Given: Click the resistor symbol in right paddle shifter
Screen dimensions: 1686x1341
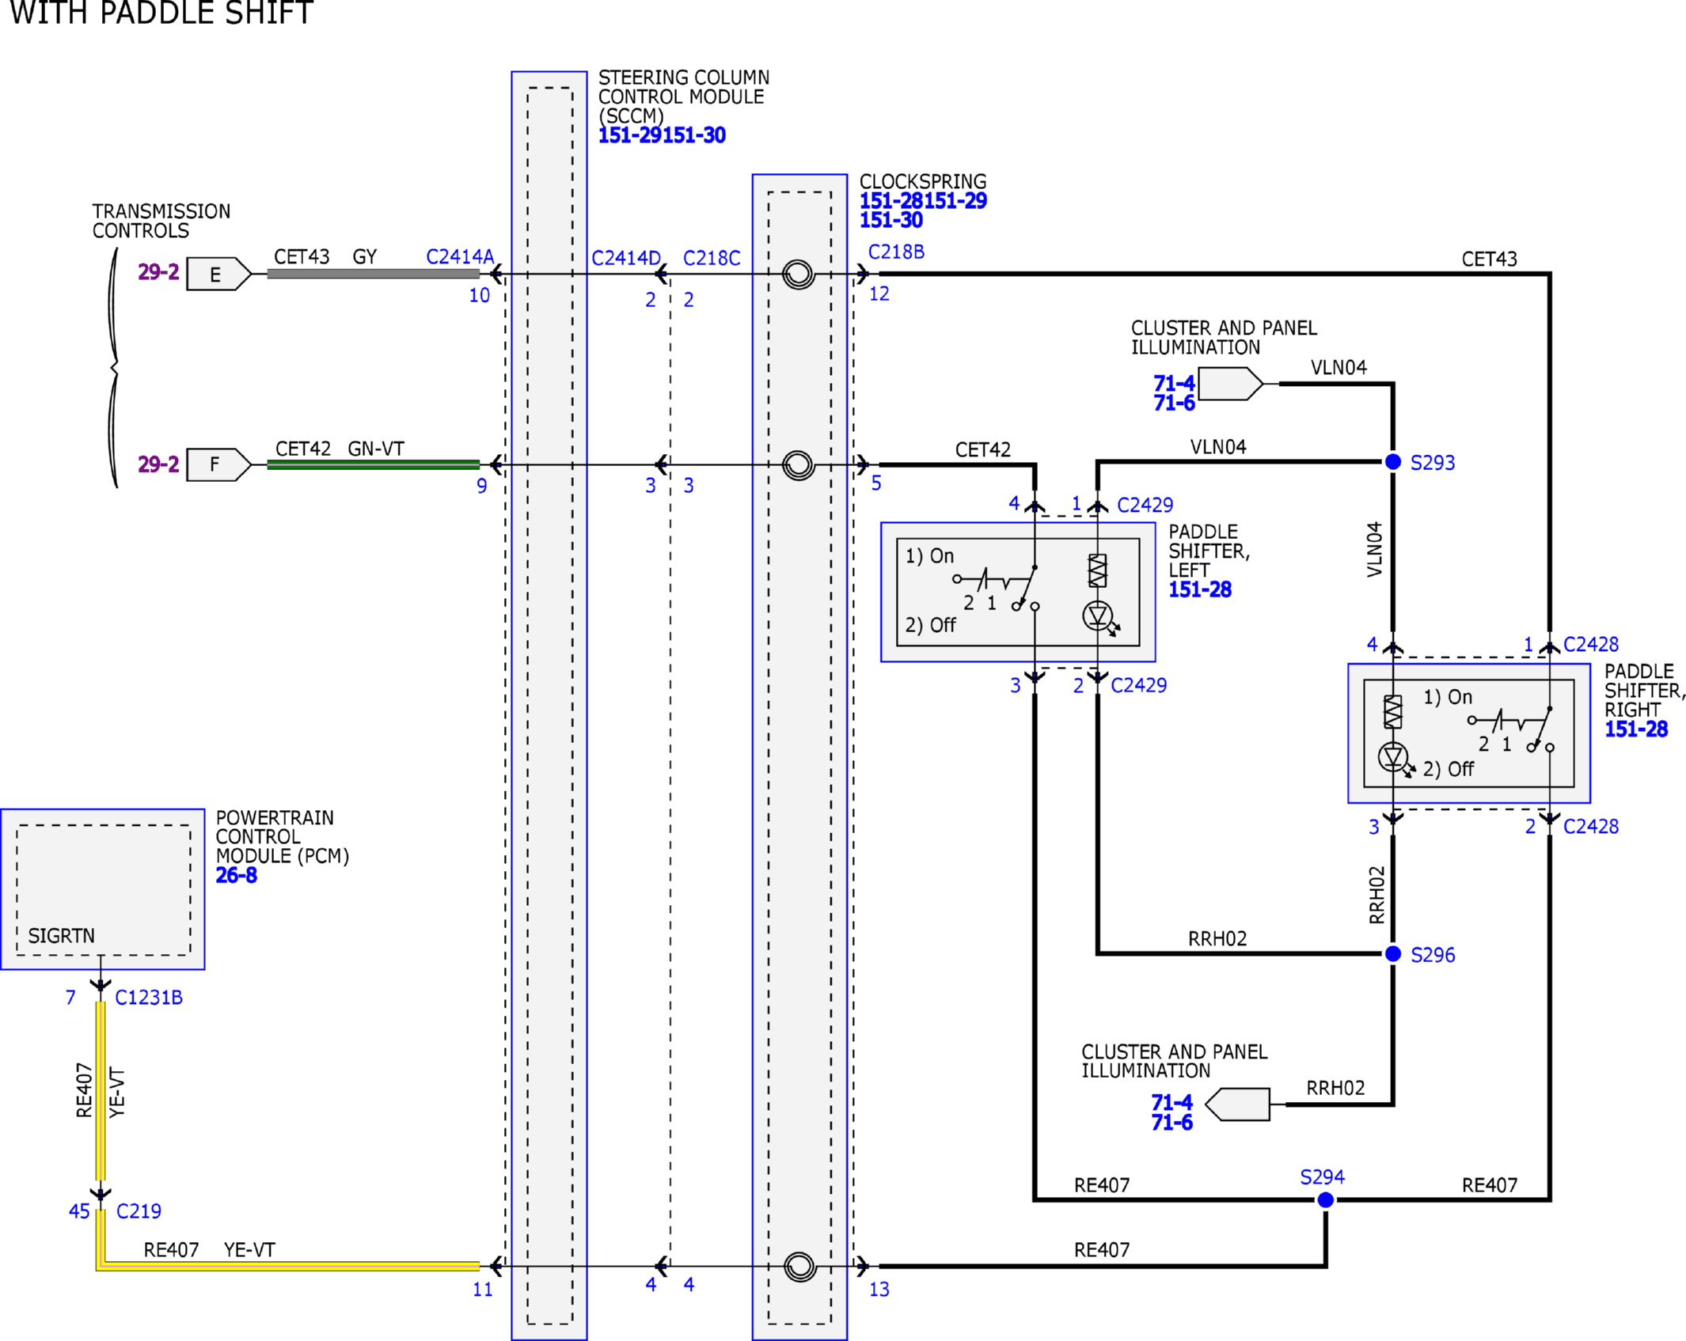Looking at the screenshot, I should click(1393, 711).
